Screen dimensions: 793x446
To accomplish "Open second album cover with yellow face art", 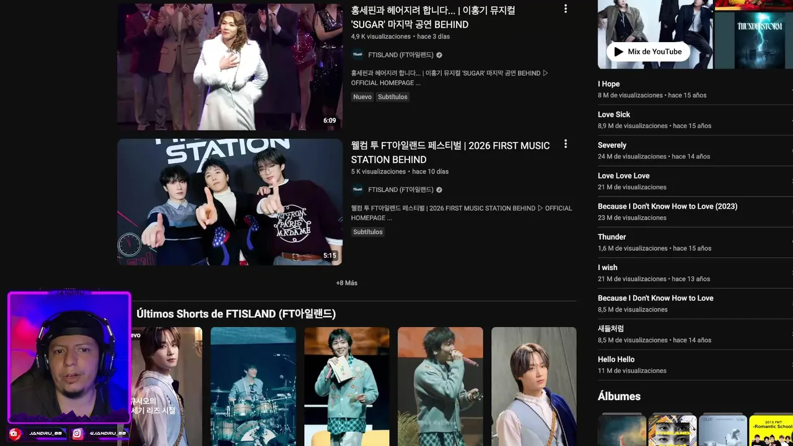I will coord(673,431).
